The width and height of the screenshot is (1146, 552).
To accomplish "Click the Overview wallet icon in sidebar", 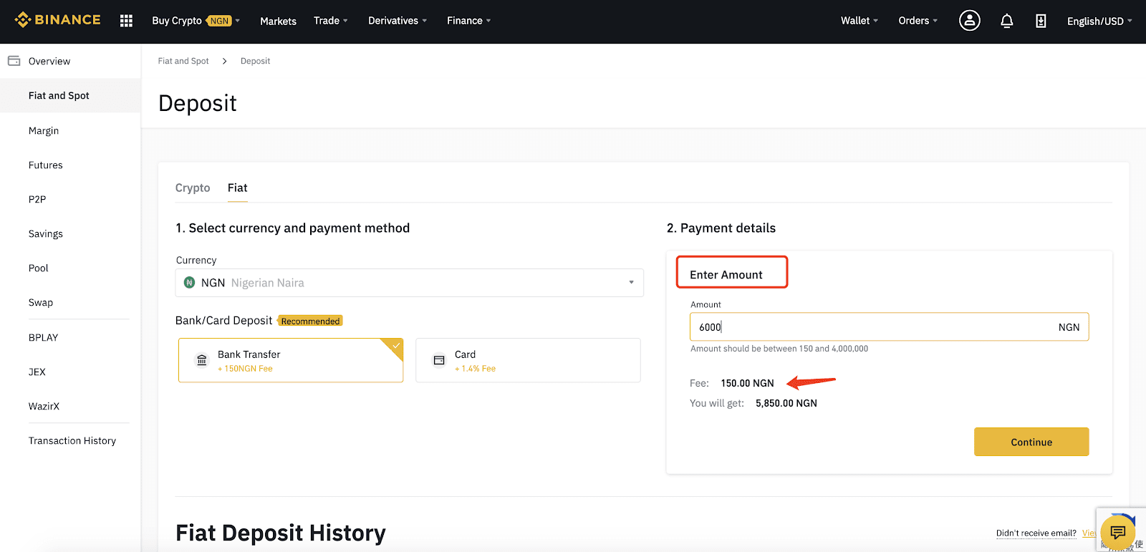I will pos(14,61).
